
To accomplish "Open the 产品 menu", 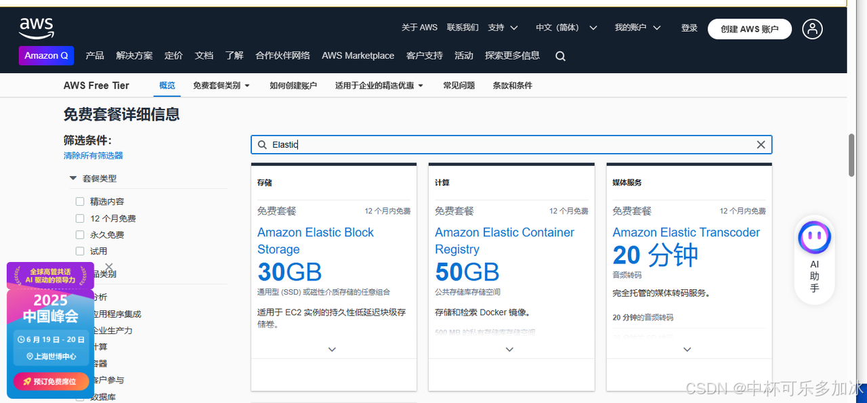I will [95, 56].
